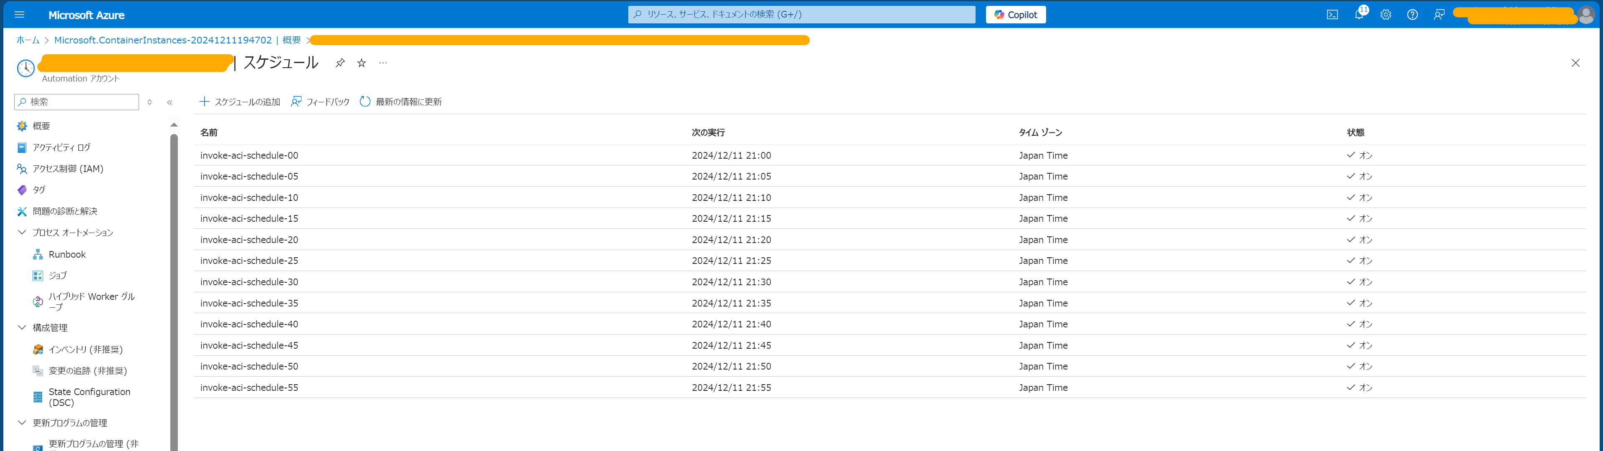Open portal settings gear
This screenshot has width=1603, height=451.
1386,14
